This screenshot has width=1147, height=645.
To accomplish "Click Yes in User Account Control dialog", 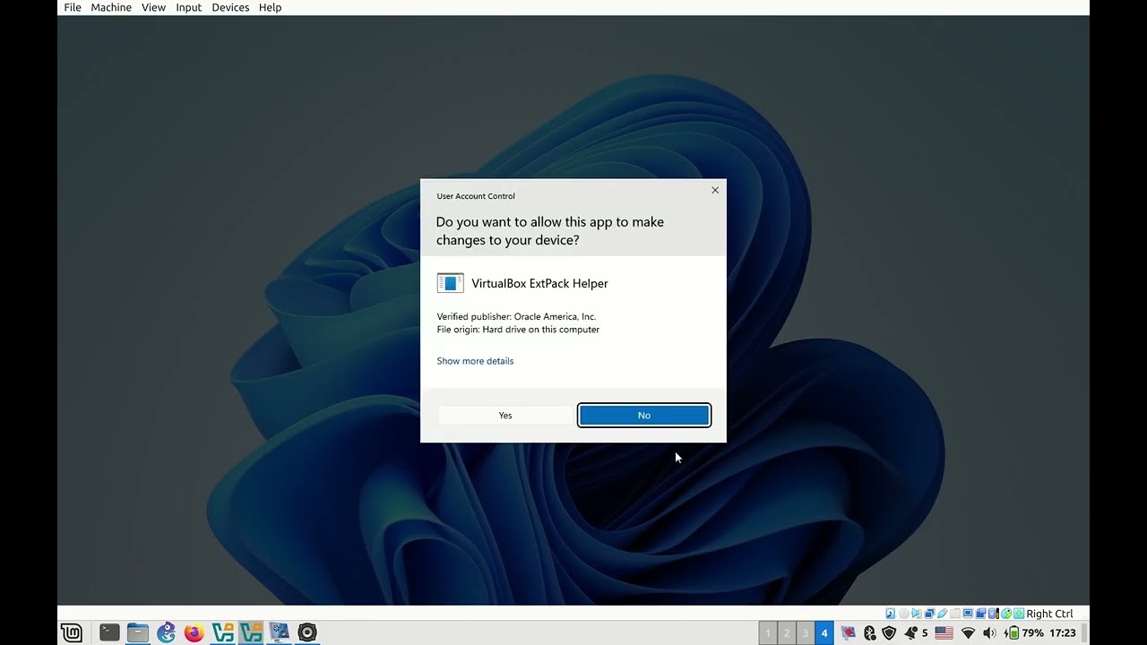I will (x=505, y=415).
